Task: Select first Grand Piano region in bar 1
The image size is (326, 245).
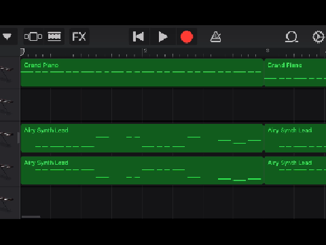Action: [x=142, y=73]
